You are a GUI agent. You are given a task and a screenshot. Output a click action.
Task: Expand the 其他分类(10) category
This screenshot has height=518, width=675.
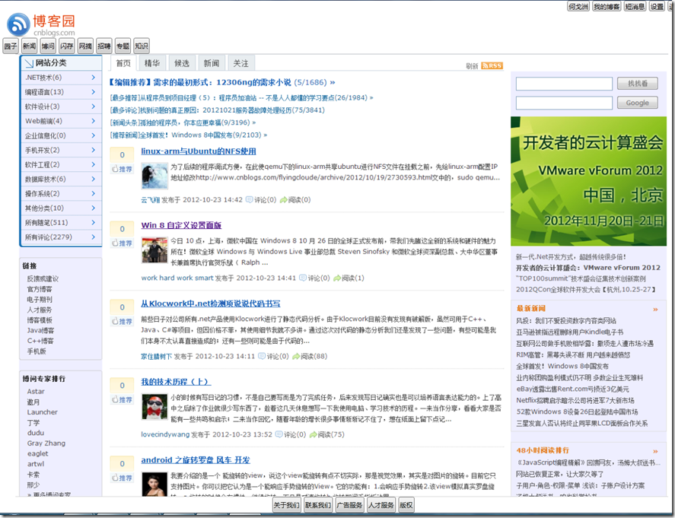61,208
